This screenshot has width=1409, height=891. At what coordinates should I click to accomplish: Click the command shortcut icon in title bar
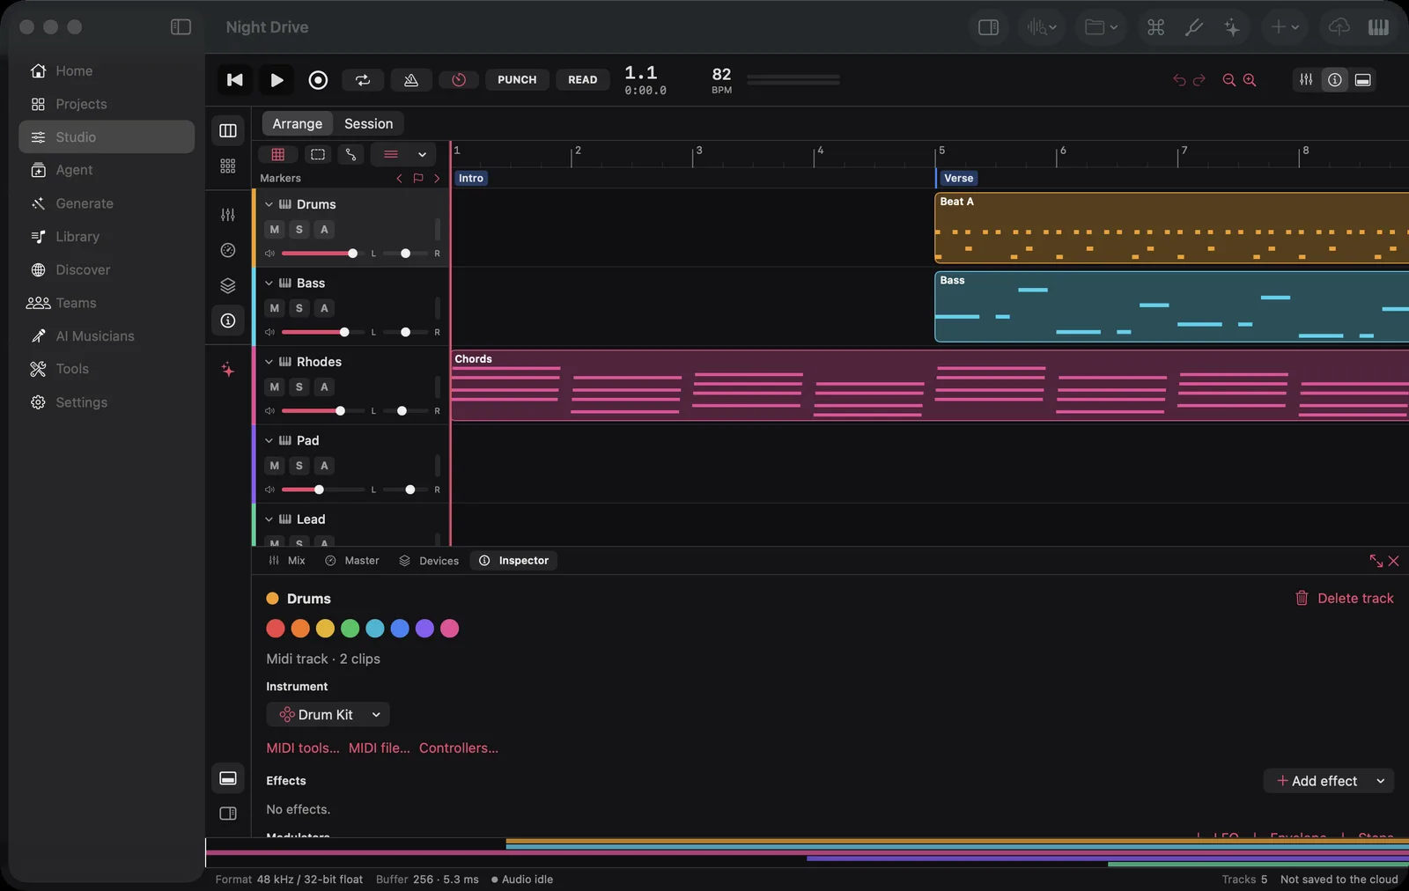[1155, 27]
